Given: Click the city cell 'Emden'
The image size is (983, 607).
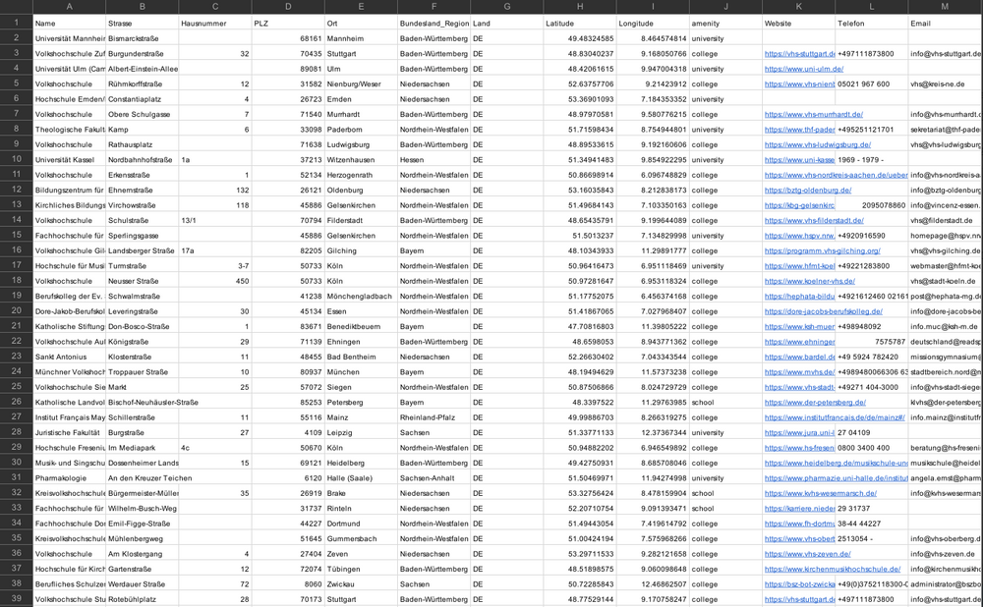Looking at the screenshot, I should click(x=361, y=99).
